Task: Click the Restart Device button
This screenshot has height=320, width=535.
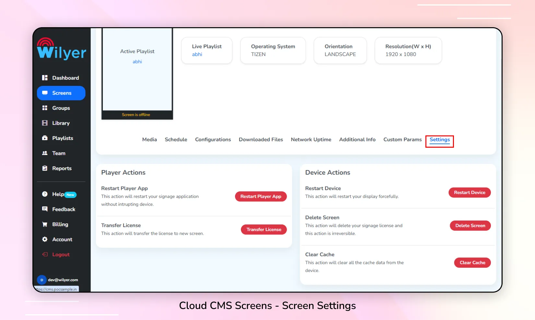Action: pyautogui.click(x=470, y=192)
